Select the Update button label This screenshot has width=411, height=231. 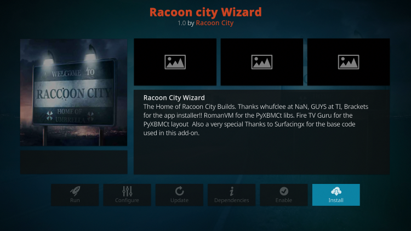click(x=179, y=200)
